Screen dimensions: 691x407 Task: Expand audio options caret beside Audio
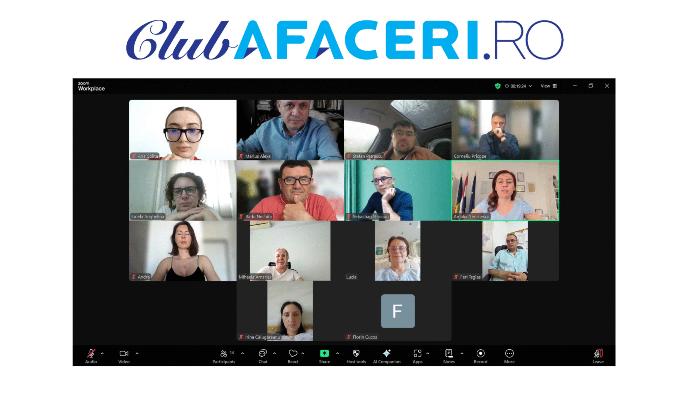[x=102, y=353]
